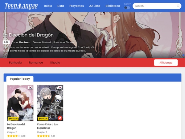185x139 pixels.
Task: Open Biblioteca from the navbar
Action: [x=113, y=6]
